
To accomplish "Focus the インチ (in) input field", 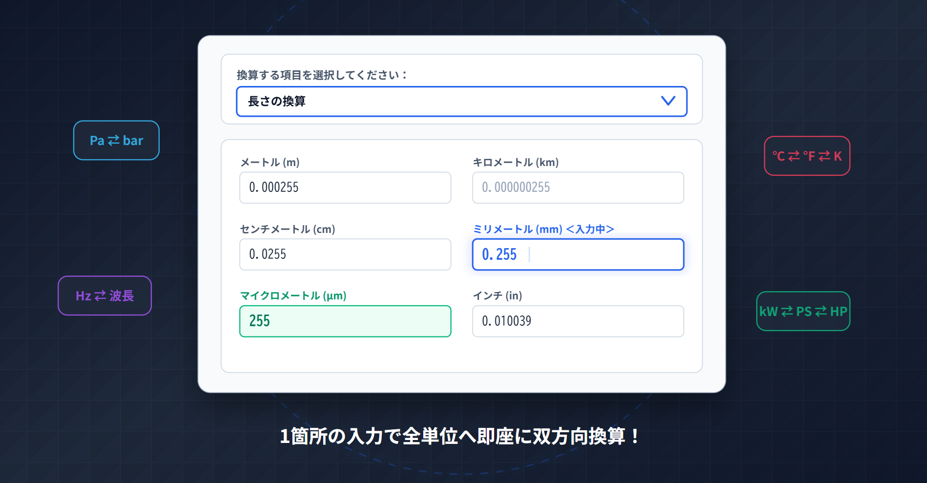I will point(578,321).
